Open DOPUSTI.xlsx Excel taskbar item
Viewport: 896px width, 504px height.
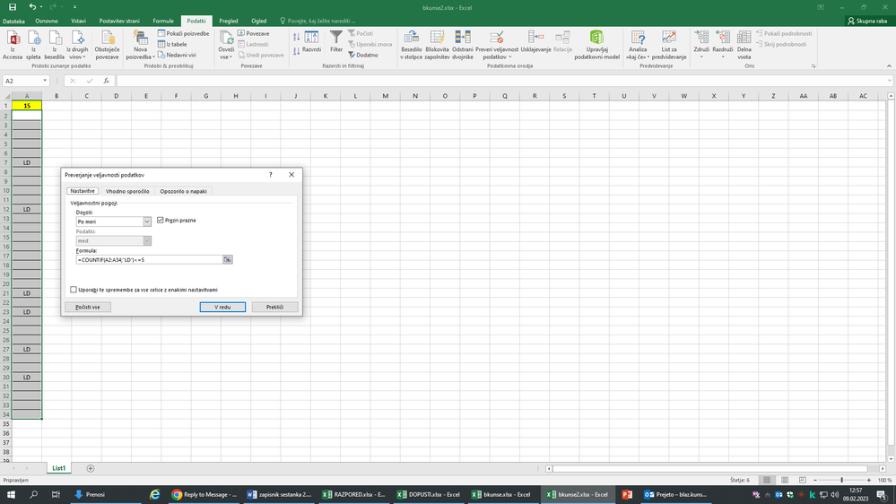coord(429,494)
